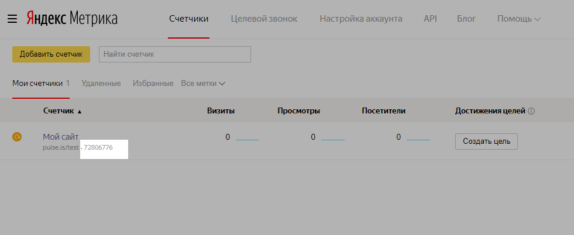
Task: Sort by the Счетчик column arrow
Action: 80,111
